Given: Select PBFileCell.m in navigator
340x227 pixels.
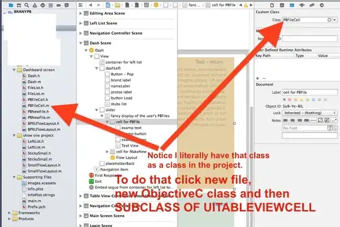Looking at the screenshot, I should (38, 106).
